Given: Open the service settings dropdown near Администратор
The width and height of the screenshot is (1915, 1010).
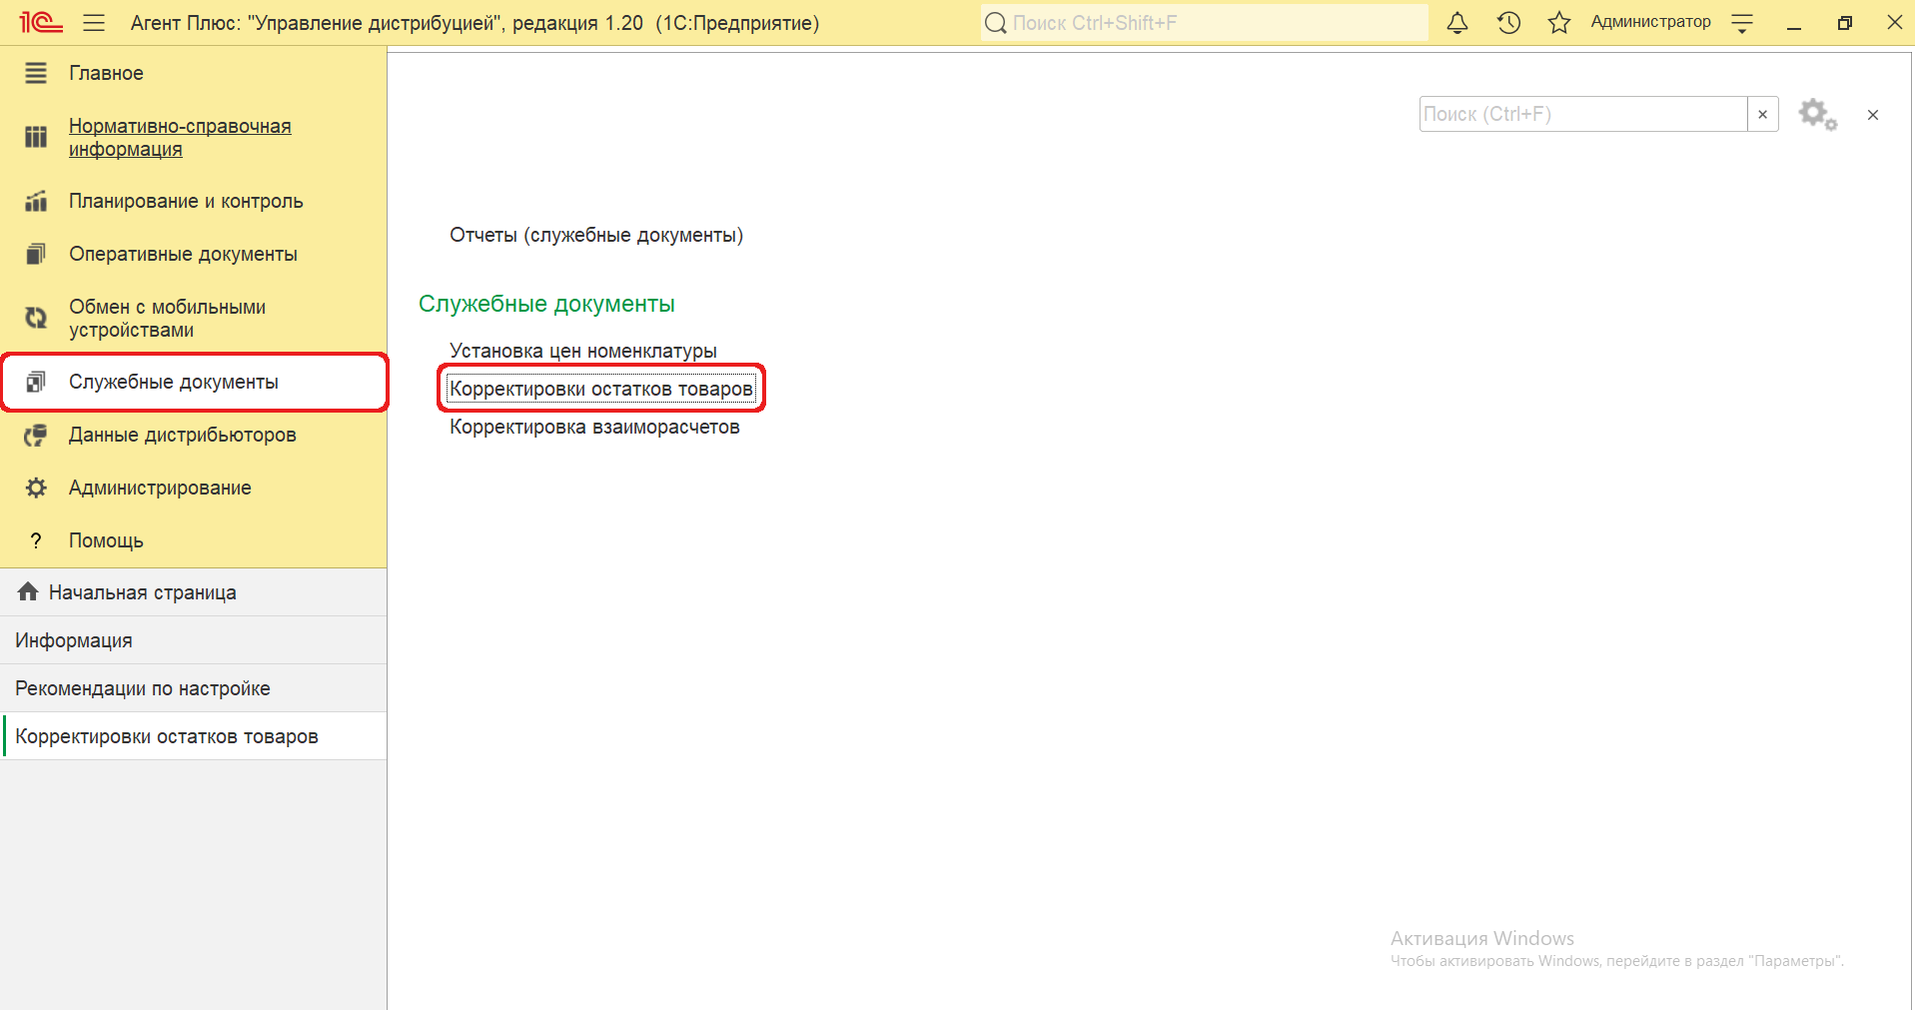Looking at the screenshot, I should coord(1742,23).
